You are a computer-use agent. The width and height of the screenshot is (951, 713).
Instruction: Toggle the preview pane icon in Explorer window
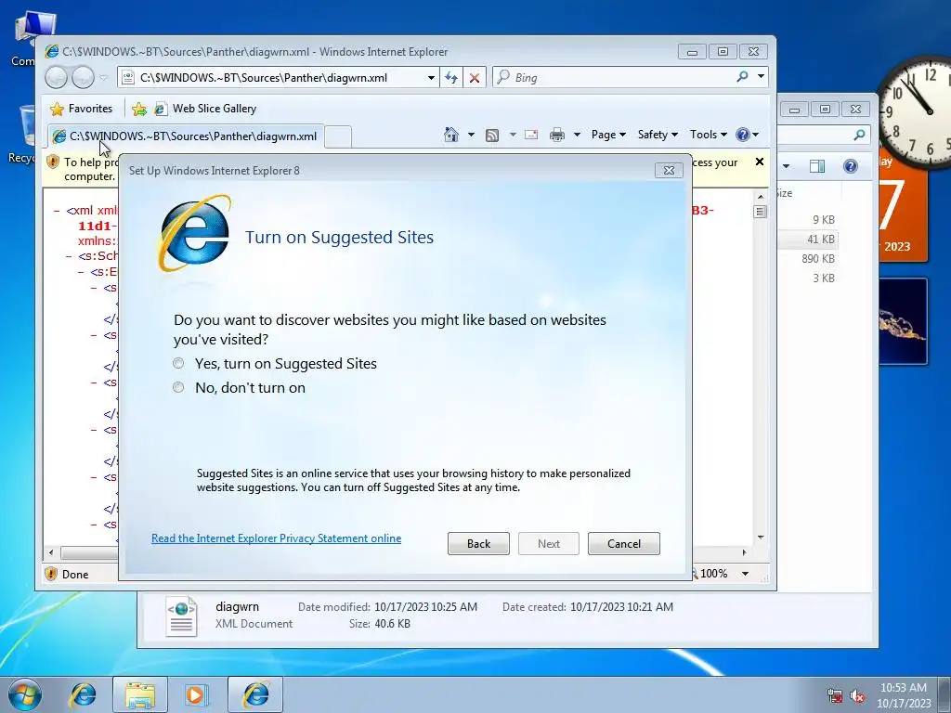817,166
